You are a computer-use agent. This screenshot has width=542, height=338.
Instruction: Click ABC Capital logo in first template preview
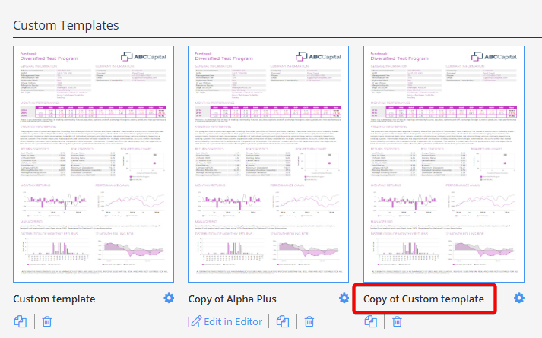tap(147, 56)
